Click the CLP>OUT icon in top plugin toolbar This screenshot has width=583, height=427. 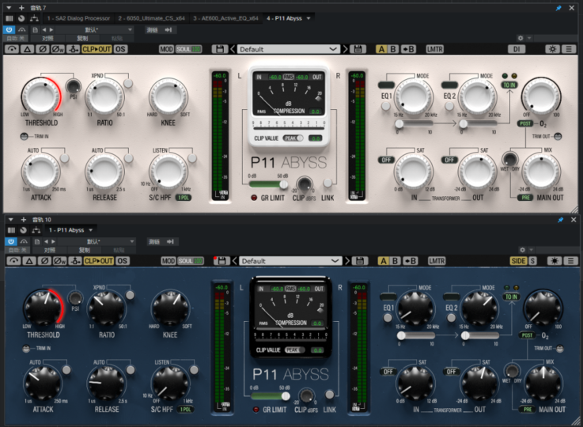pyautogui.click(x=97, y=49)
